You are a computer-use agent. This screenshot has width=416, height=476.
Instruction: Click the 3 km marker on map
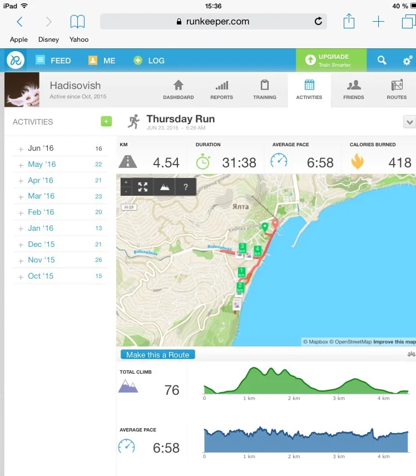(242, 248)
